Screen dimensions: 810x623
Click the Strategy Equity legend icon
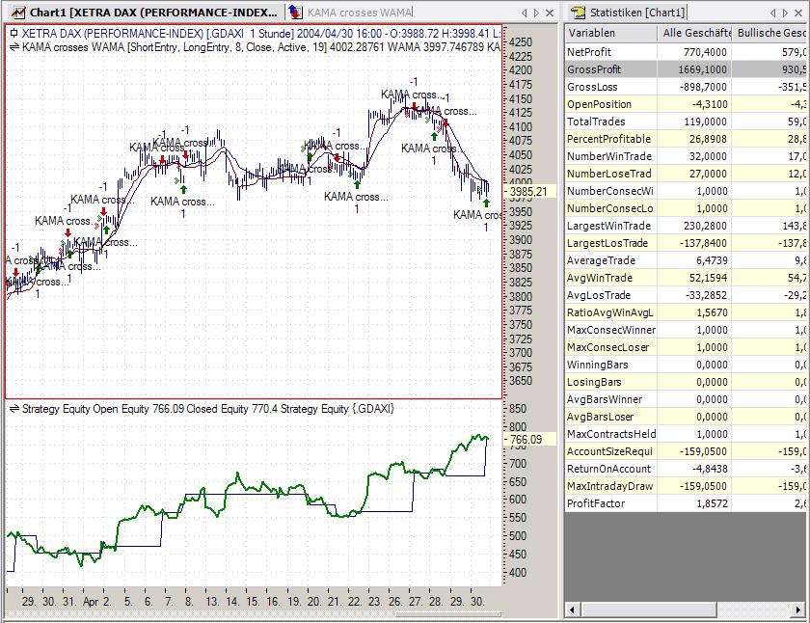[x=13, y=409]
